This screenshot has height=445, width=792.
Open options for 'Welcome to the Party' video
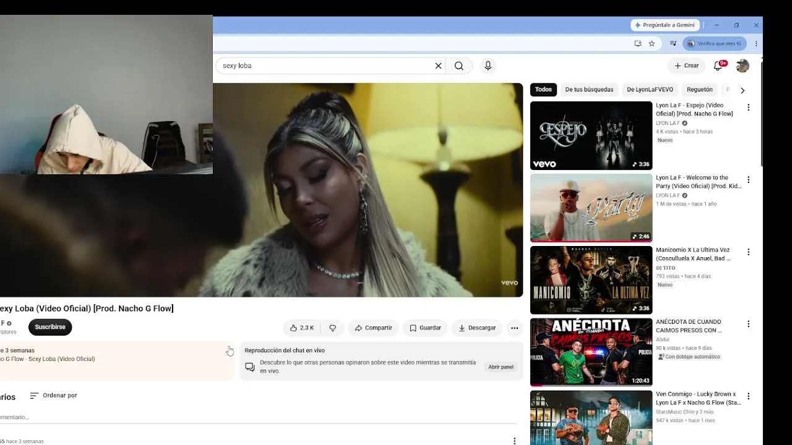point(748,180)
